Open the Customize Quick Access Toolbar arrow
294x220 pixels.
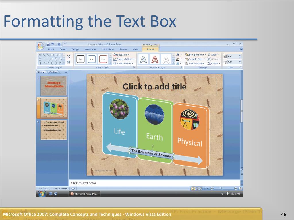click(65, 44)
